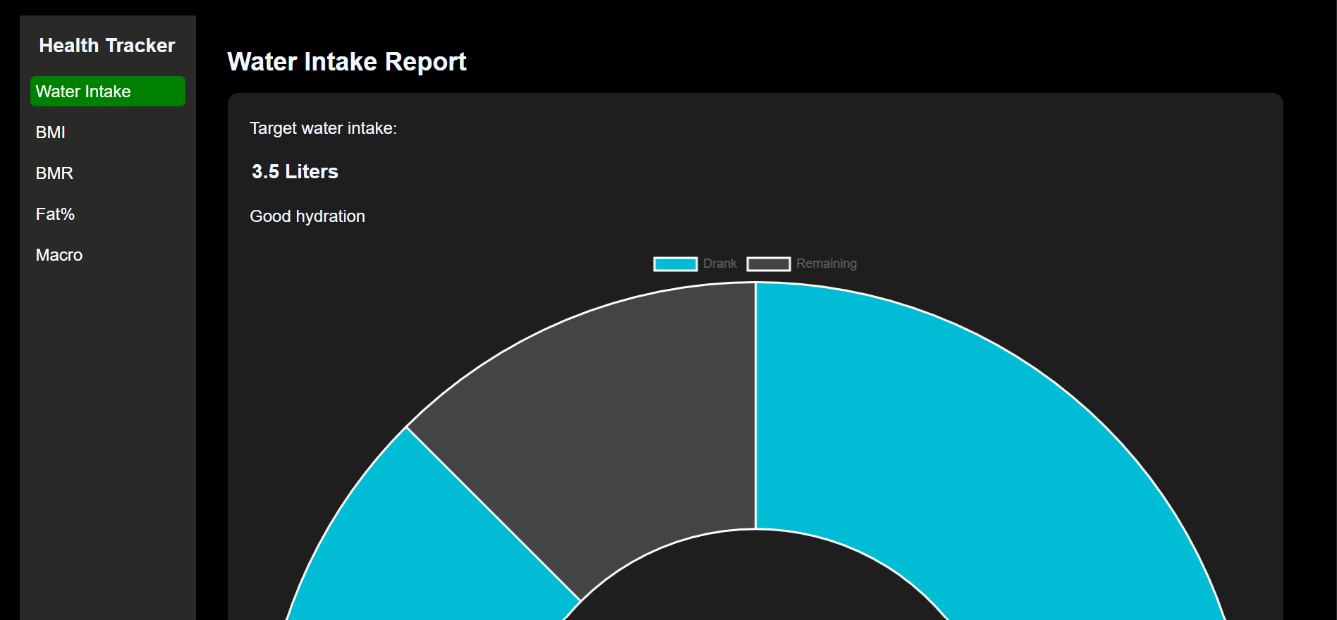The width and height of the screenshot is (1337, 620).
Task: Select BMR in the sidebar
Action: click(x=54, y=173)
